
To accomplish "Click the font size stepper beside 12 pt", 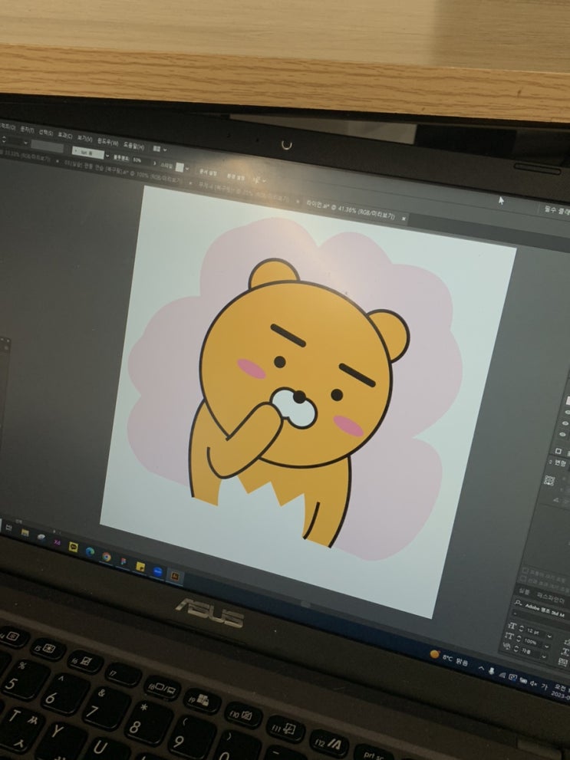I will coord(522,628).
